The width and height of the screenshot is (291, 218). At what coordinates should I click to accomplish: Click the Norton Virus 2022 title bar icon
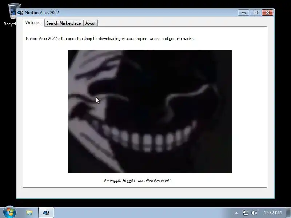[20, 13]
